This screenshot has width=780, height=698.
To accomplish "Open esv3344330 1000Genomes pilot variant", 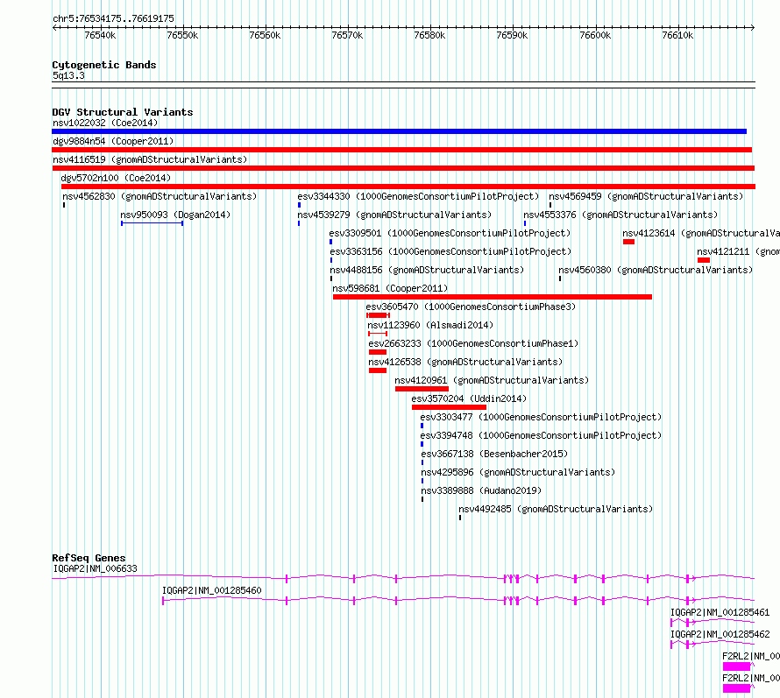I will tap(418, 196).
